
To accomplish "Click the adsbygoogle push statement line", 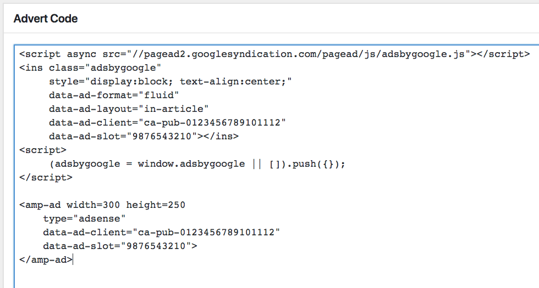I will tap(196, 164).
